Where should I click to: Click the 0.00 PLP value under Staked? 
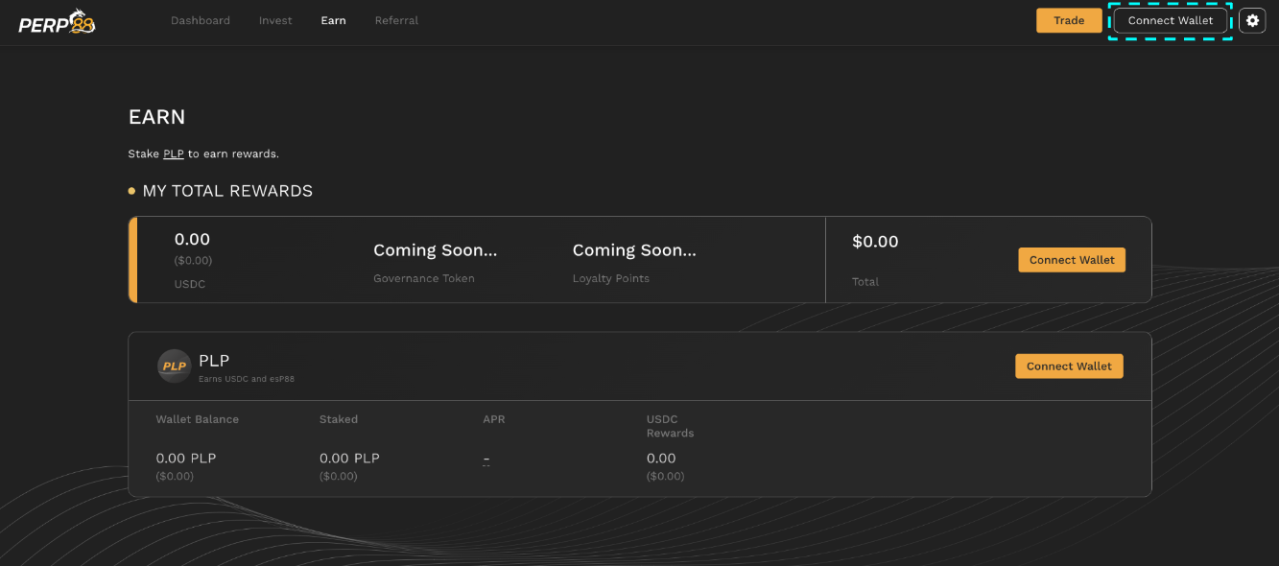pos(349,459)
